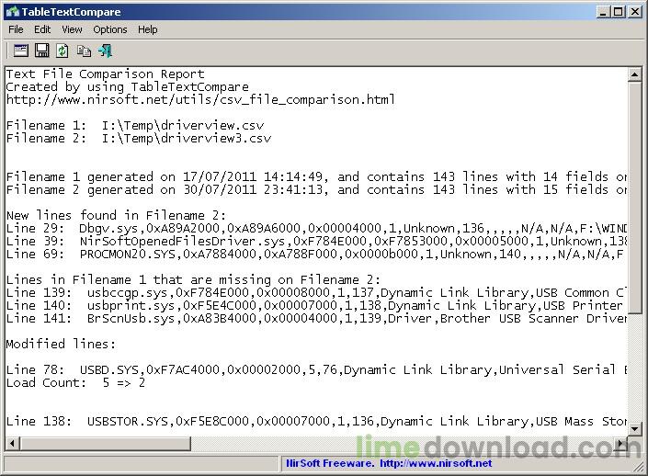Open the Edit menu
The width and height of the screenshot is (648, 476).
pyautogui.click(x=42, y=29)
